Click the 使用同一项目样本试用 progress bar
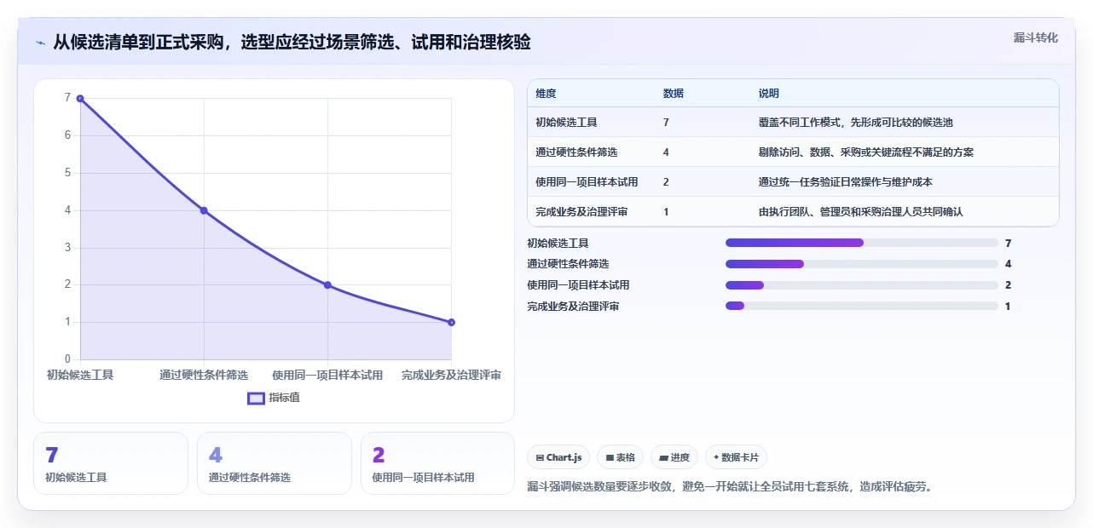The width and height of the screenshot is (1093, 528). [862, 285]
